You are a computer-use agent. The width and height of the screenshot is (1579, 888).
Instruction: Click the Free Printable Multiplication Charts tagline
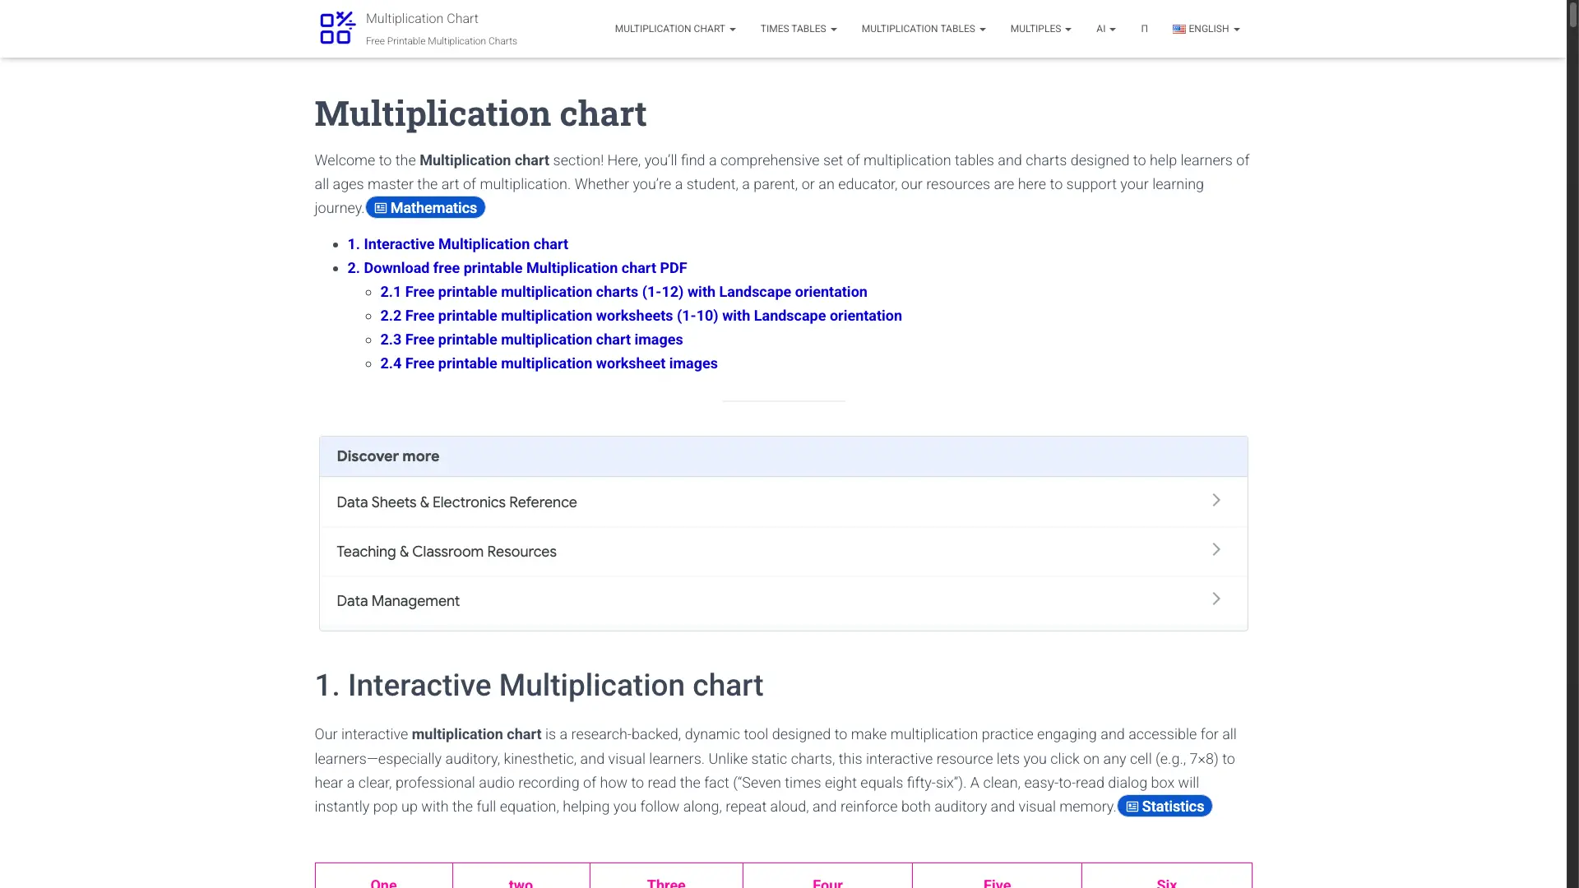click(442, 41)
